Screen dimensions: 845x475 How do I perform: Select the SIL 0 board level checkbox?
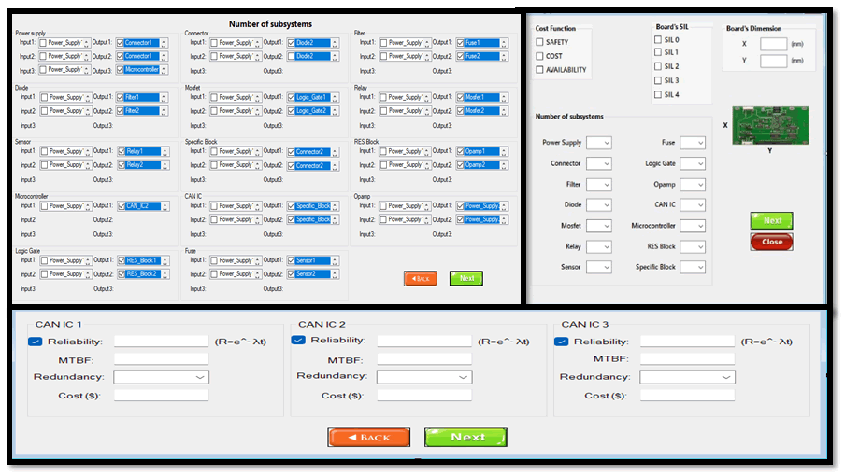click(658, 39)
